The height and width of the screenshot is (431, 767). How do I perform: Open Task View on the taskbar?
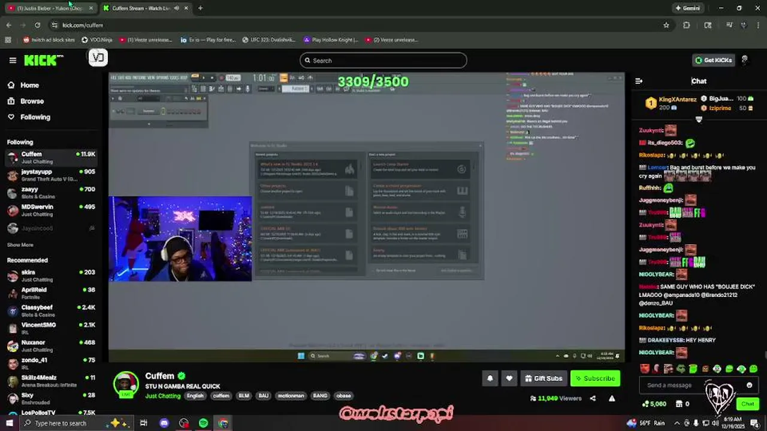pyautogui.click(x=144, y=423)
